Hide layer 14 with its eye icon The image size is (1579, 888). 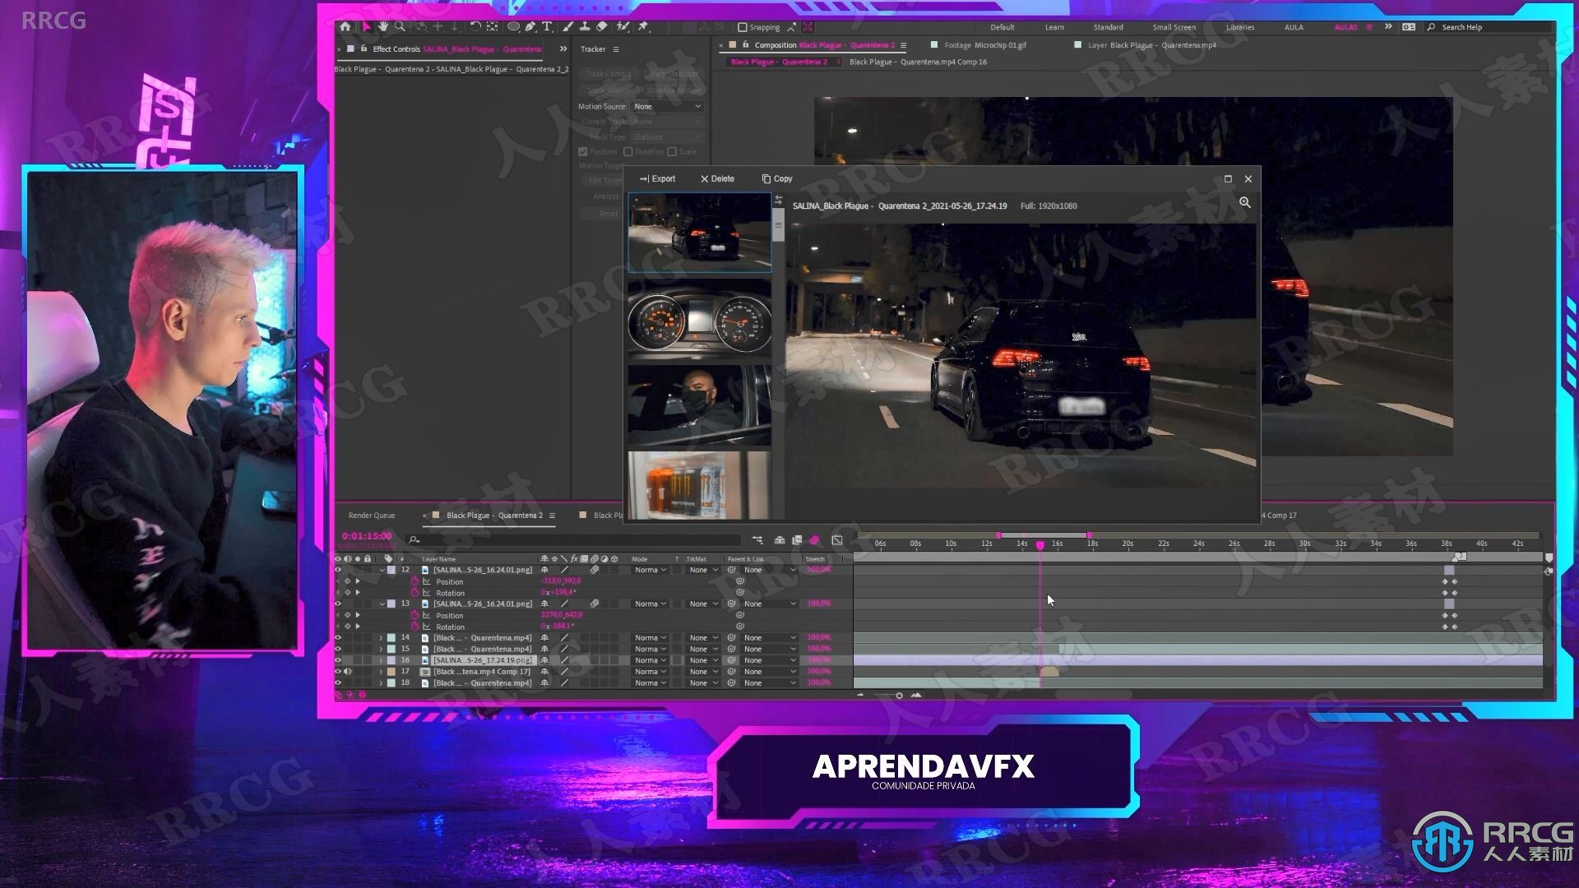pyautogui.click(x=337, y=637)
